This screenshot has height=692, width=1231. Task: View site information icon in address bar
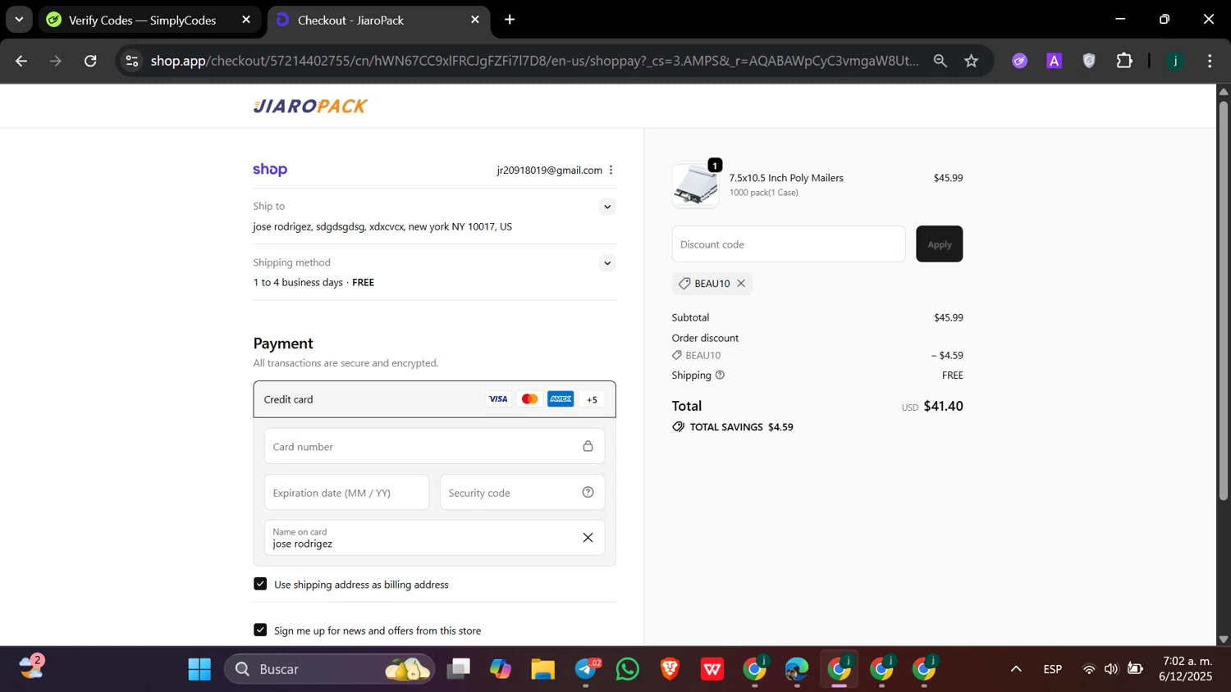coord(132,61)
